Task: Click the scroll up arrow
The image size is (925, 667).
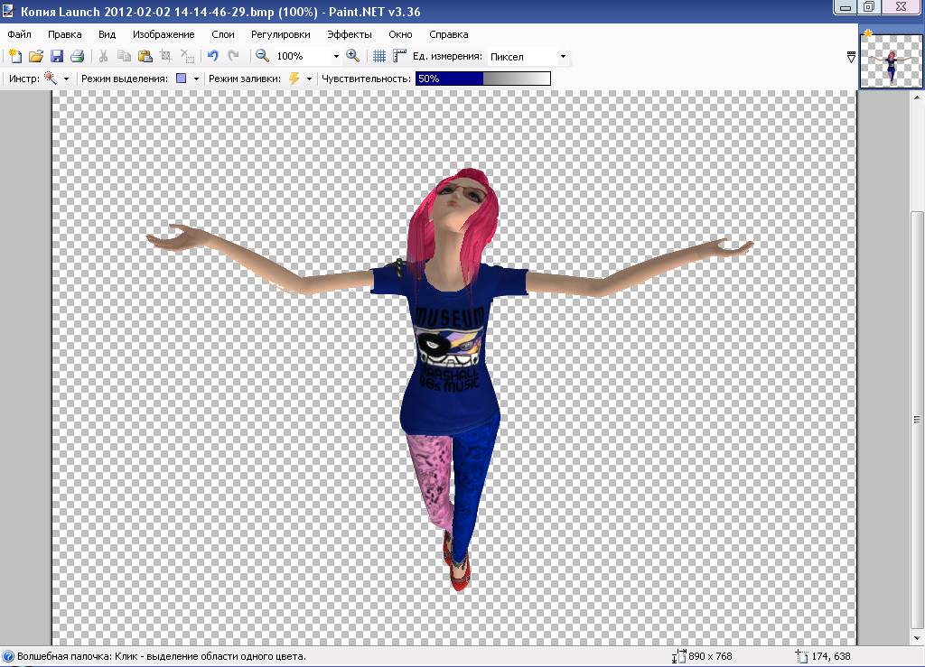Action: [x=917, y=97]
